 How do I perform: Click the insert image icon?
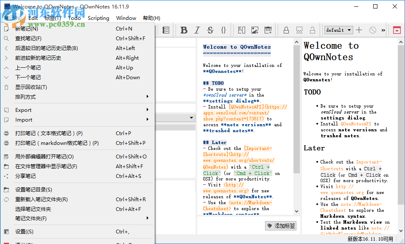click(x=254, y=30)
